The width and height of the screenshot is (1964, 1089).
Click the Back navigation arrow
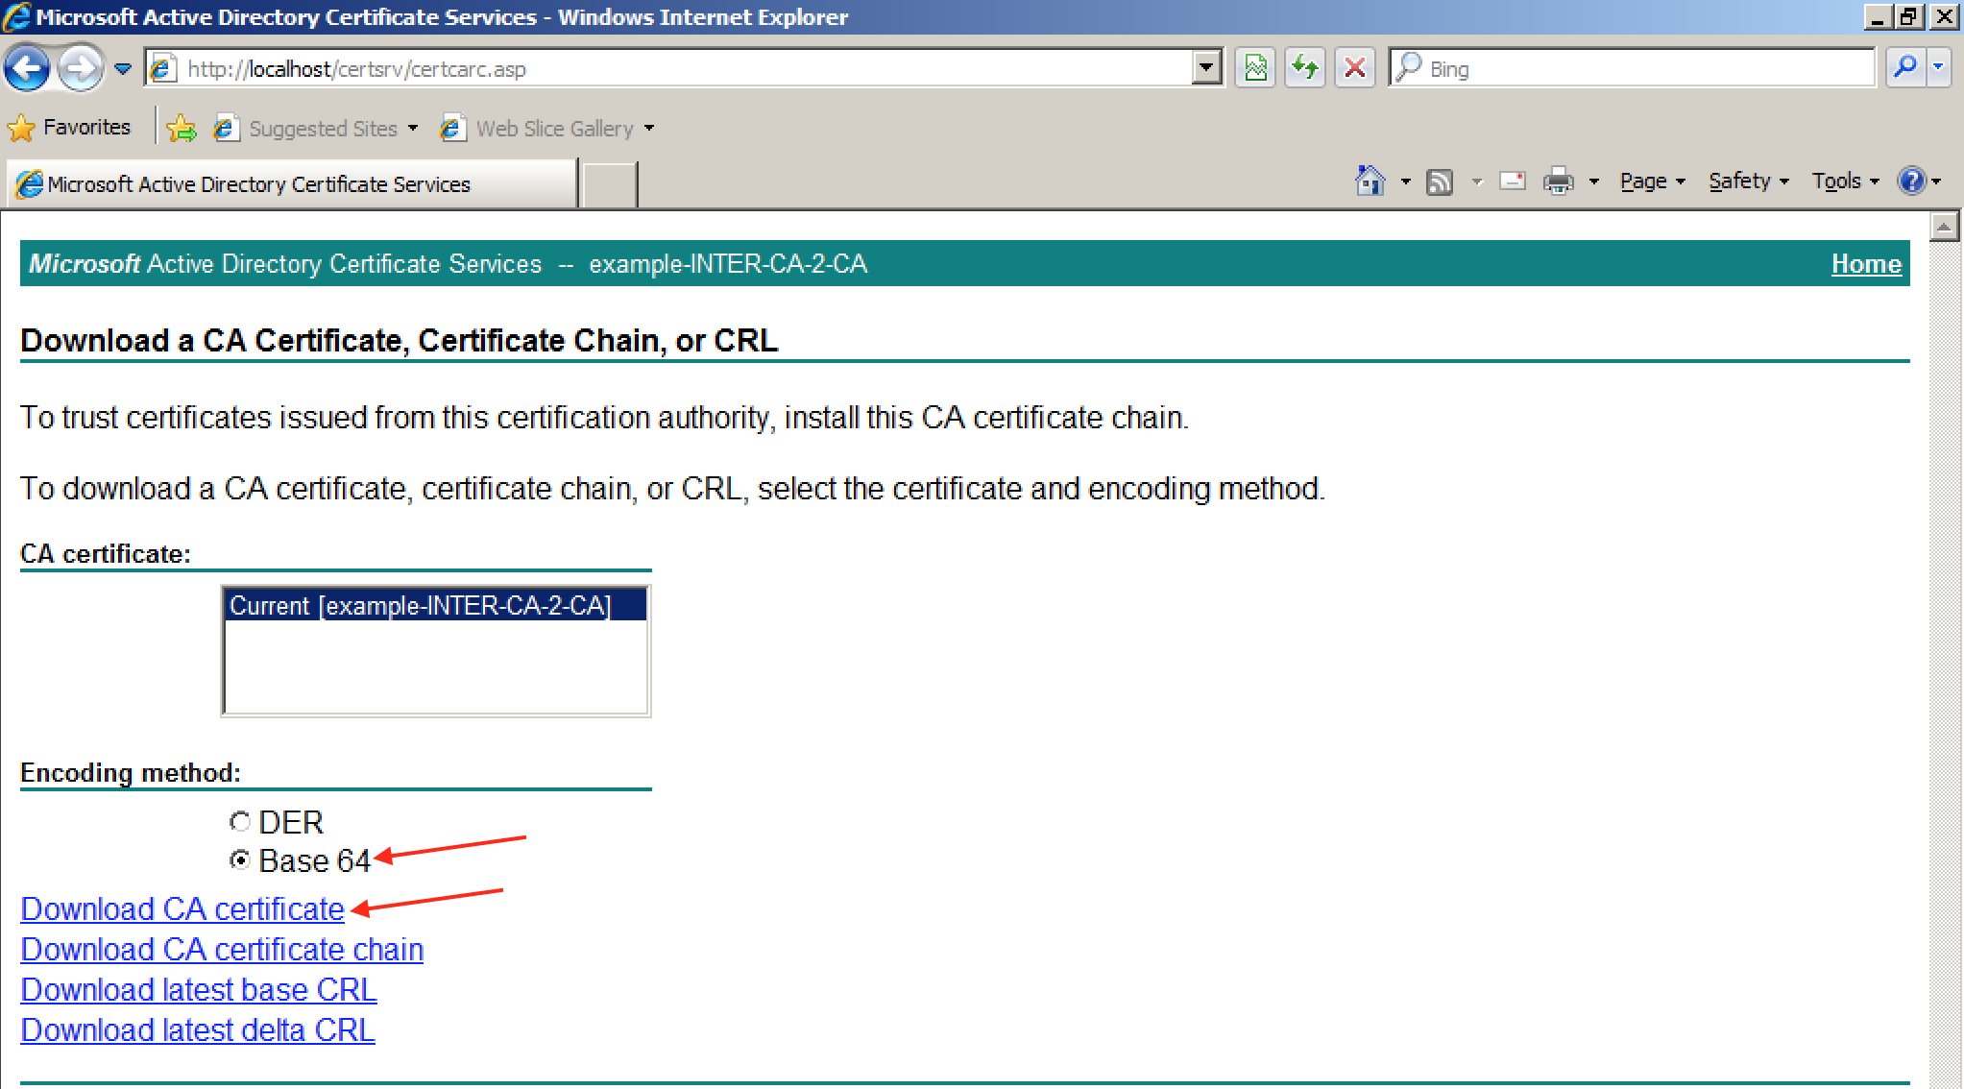point(27,68)
